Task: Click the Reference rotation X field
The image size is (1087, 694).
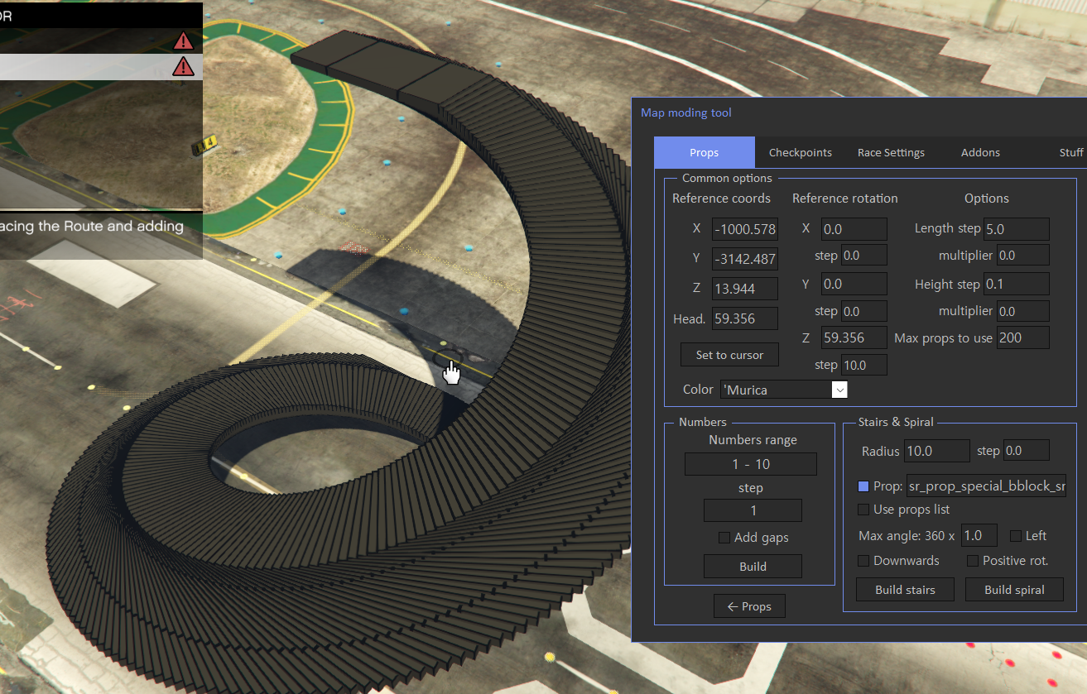Action: [x=854, y=229]
